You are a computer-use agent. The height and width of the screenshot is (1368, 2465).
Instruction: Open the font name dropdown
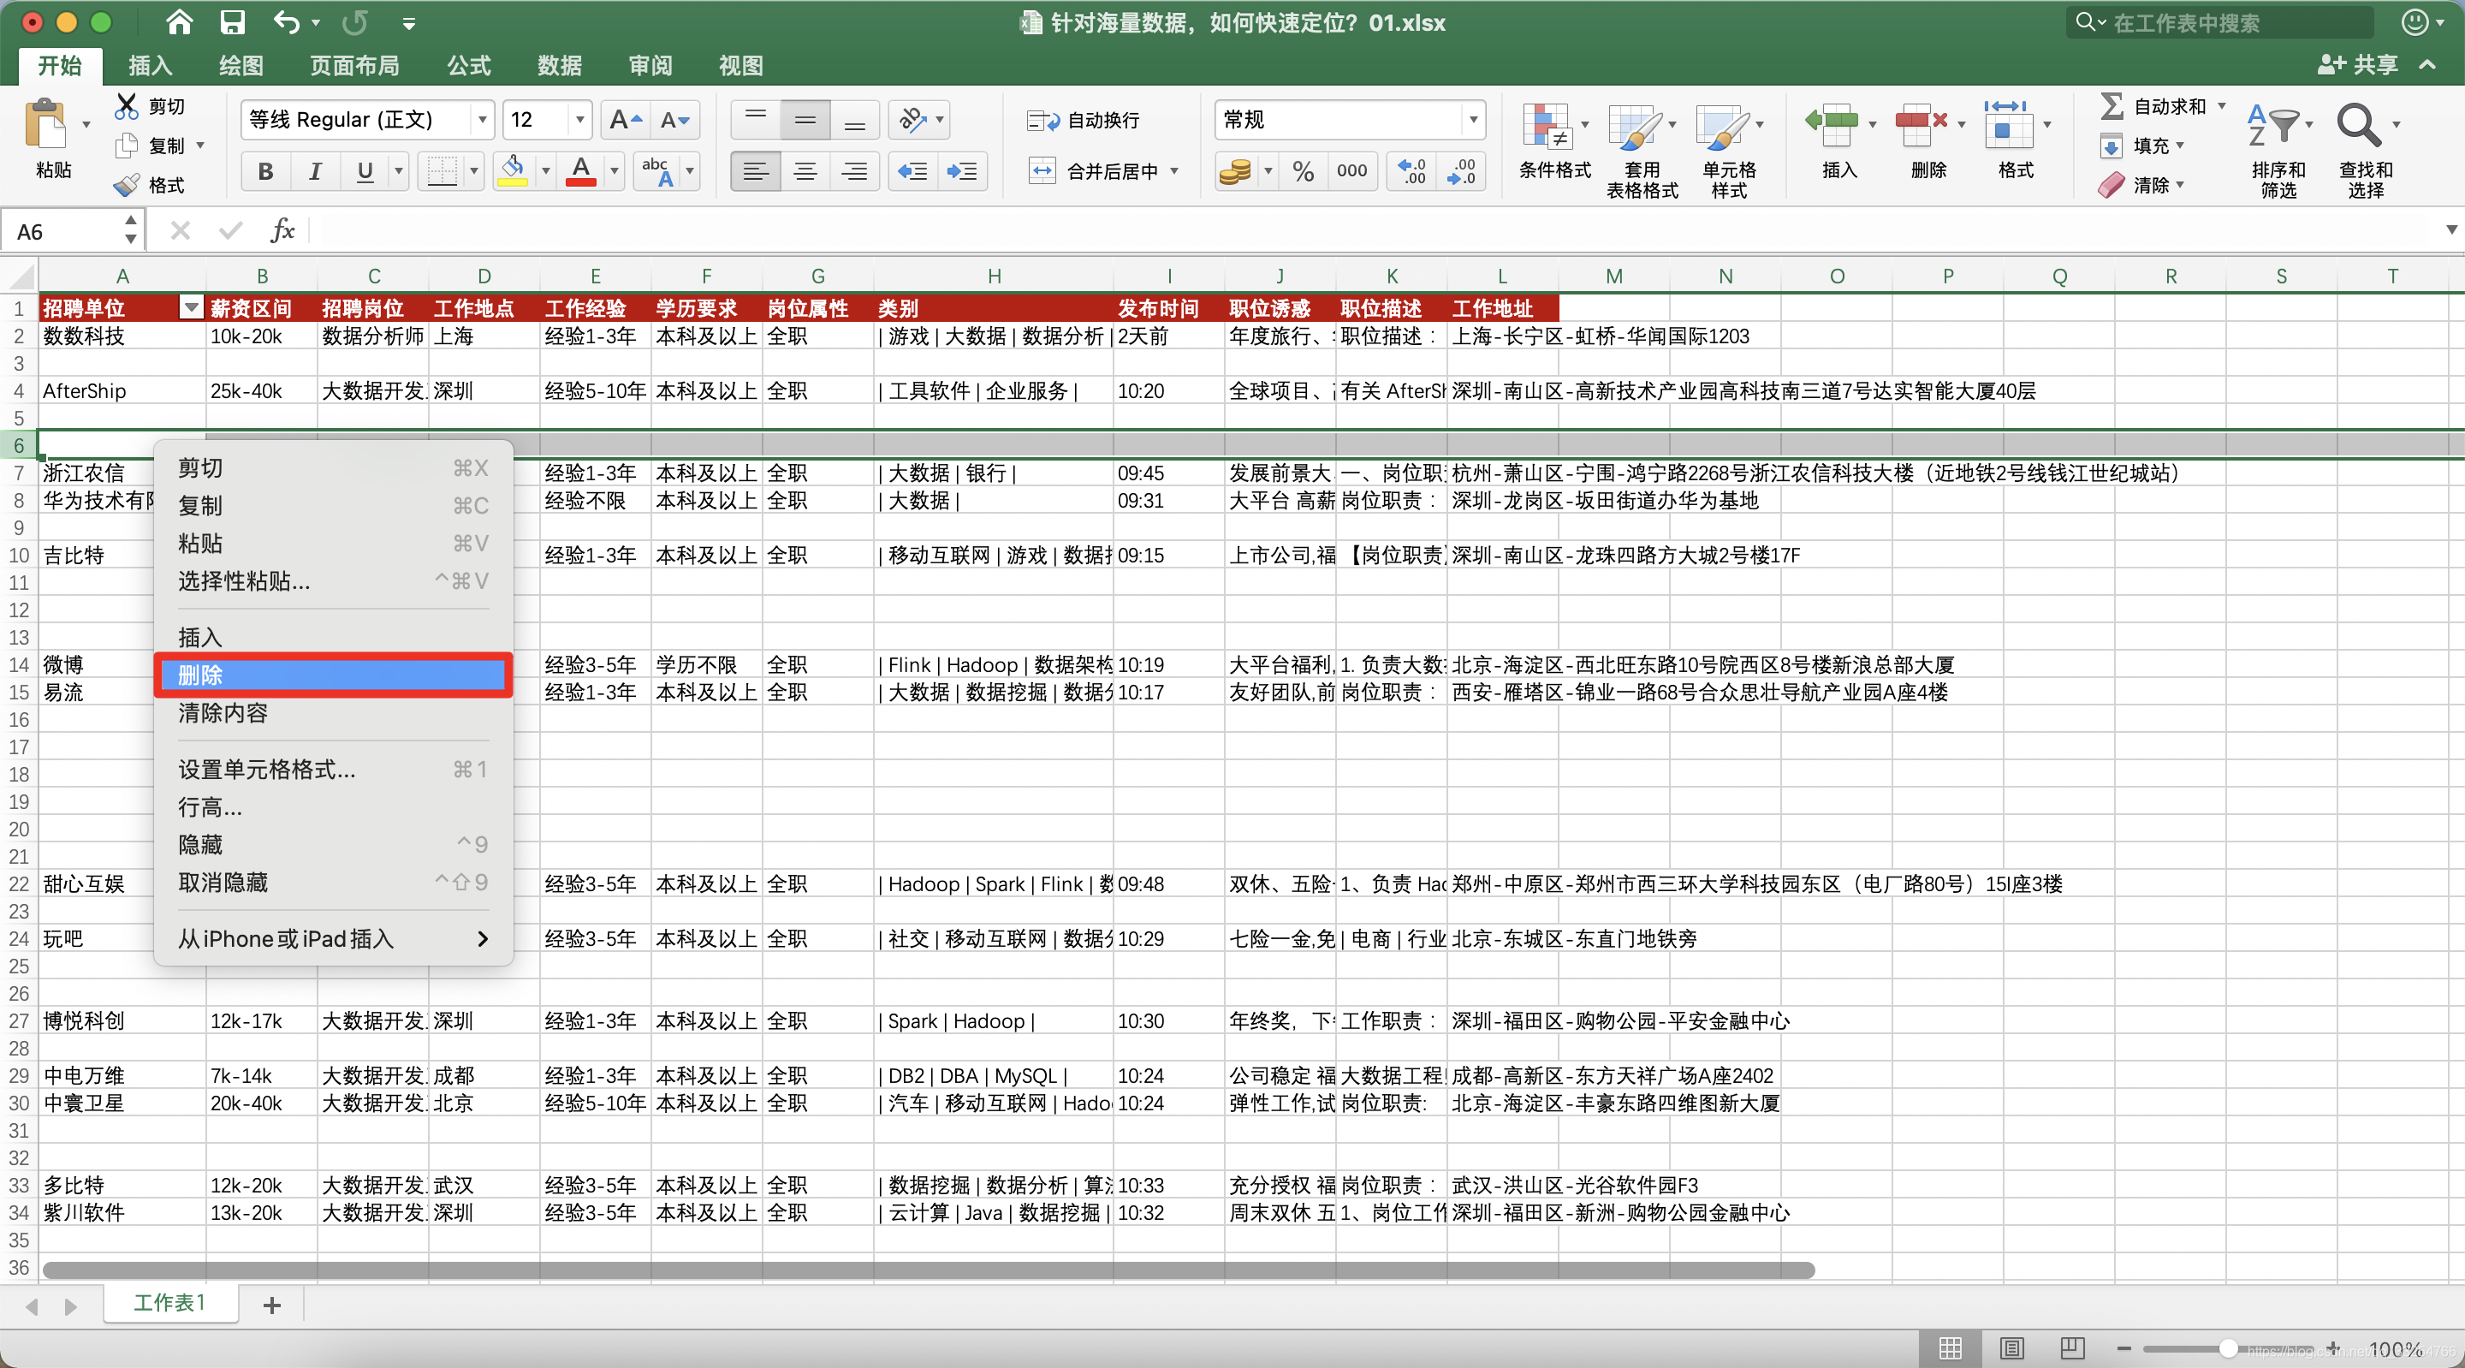click(x=482, y=120)
